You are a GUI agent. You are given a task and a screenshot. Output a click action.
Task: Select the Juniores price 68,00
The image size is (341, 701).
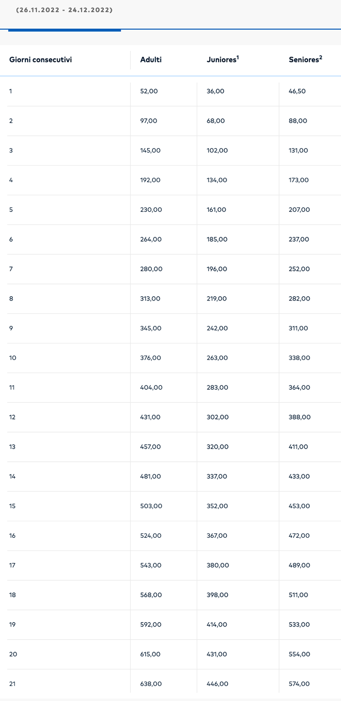[x=216, y=121]
